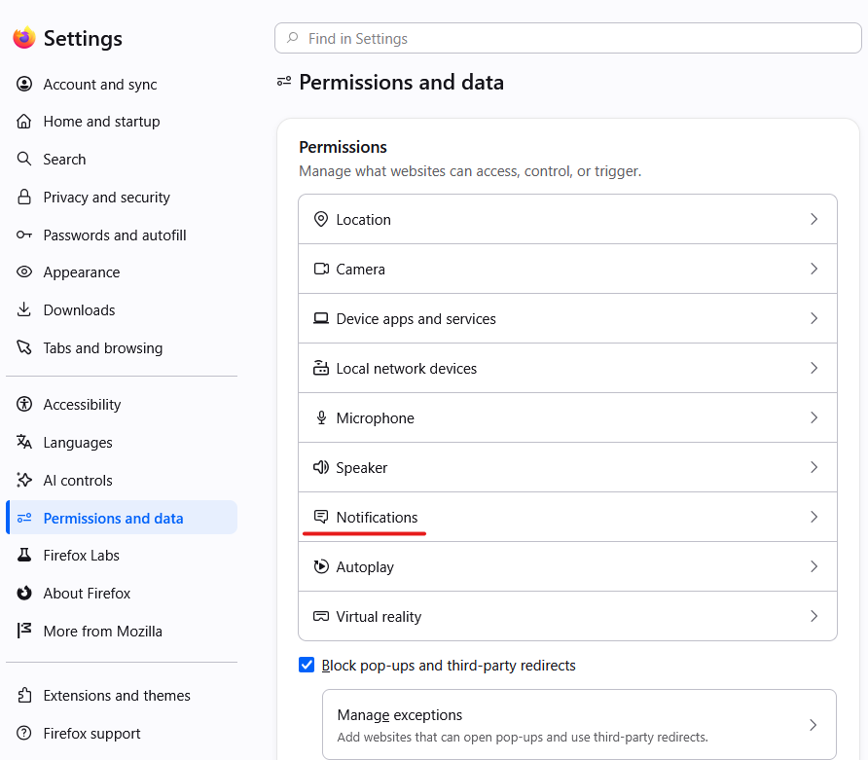Click the AI controls sparkle icon

[23, 480]
